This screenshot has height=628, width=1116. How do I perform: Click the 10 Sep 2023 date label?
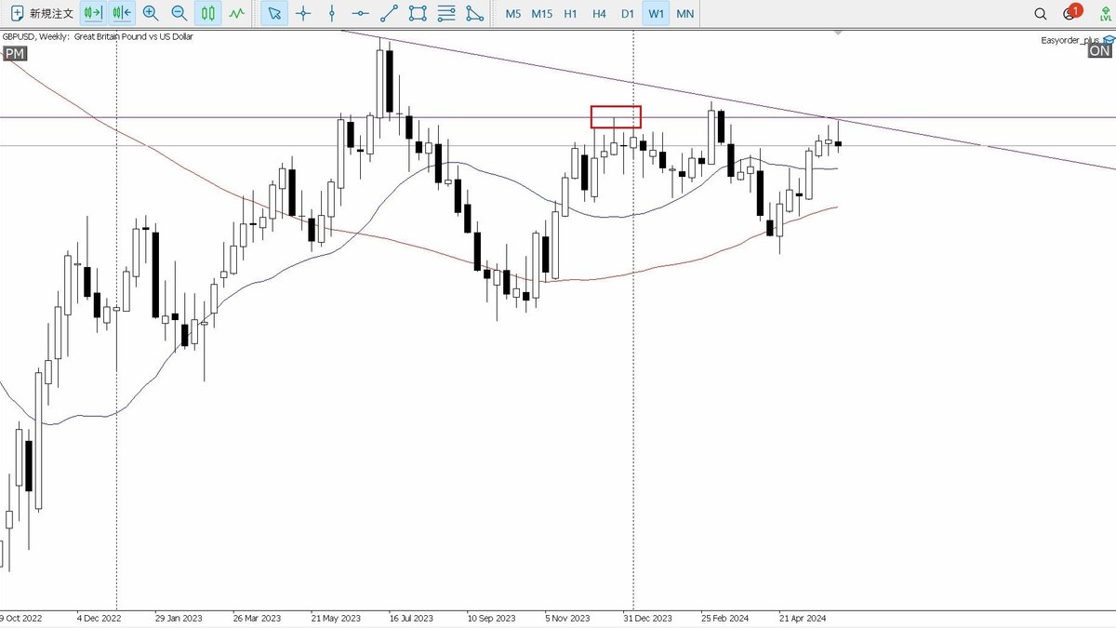click(x=491, y=618)
